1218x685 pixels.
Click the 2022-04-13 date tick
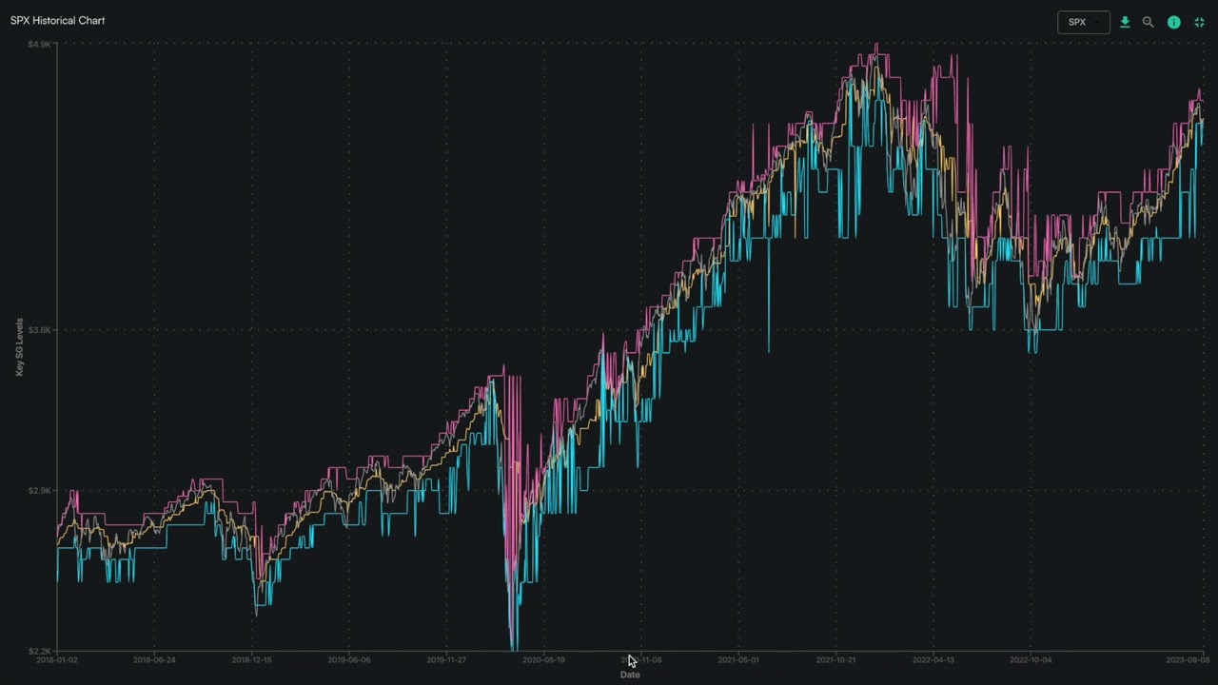point(933,659)
